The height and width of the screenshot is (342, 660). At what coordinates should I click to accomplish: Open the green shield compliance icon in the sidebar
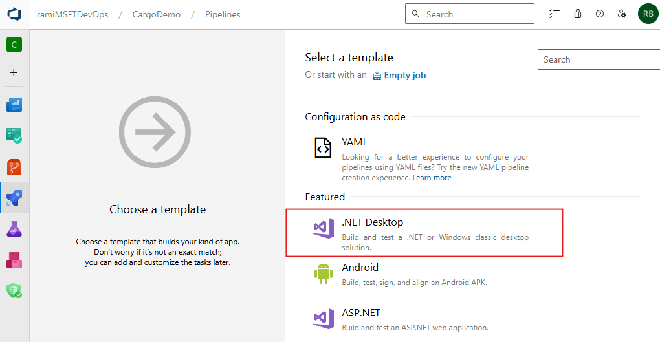pyautogui.click(x=14, y=291)
